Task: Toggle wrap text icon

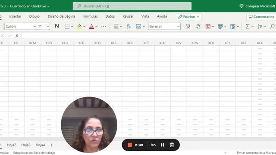Action: click(129, 26)
